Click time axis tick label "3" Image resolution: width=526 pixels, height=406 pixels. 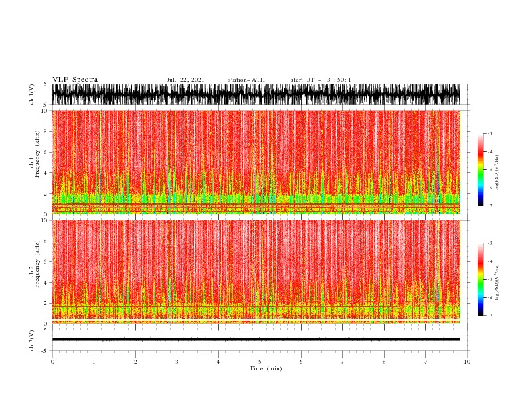pos(177,362)
